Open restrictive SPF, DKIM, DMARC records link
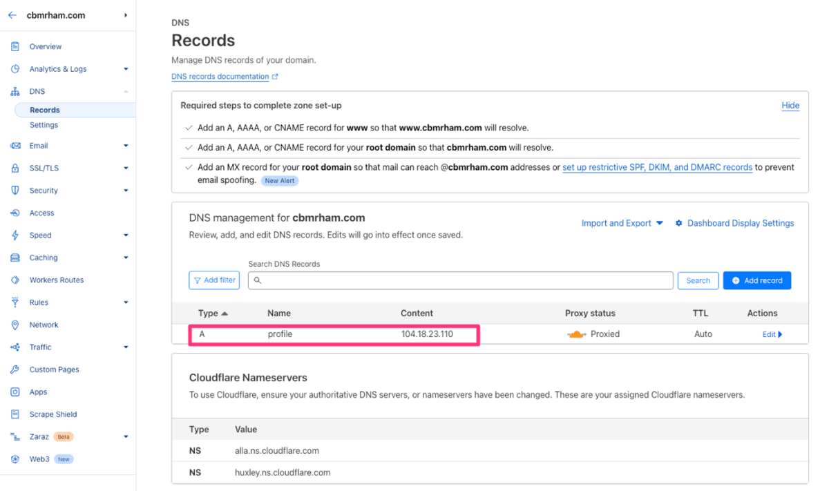Viewport: 829px width, 491px height. pos(657,167)
